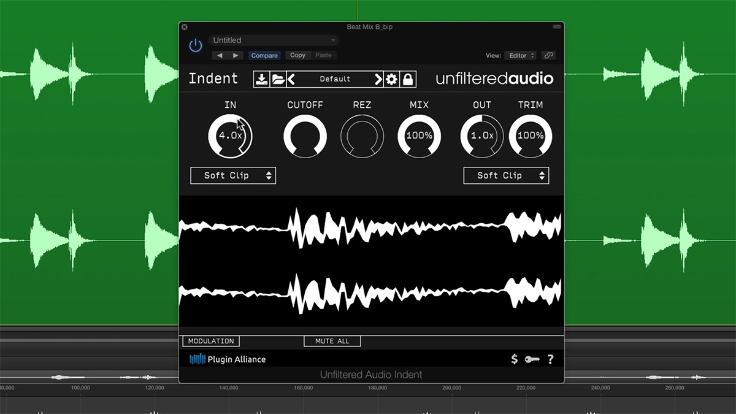Image resolution: width=736 pixels, height=414 pixels.
Task: Open the output Soft Clip mode dropdown
Action: pyautogui.click(x=506, y=175)
